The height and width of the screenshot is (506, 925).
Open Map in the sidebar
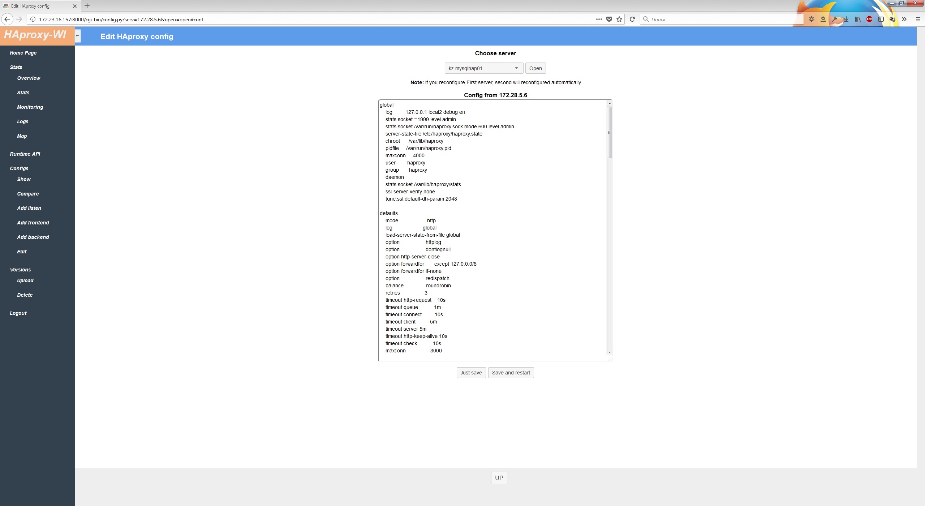coord(22,136)
